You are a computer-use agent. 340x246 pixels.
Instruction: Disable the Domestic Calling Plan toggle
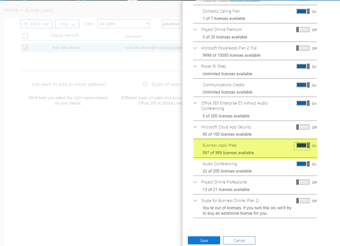tap(303, 11)
